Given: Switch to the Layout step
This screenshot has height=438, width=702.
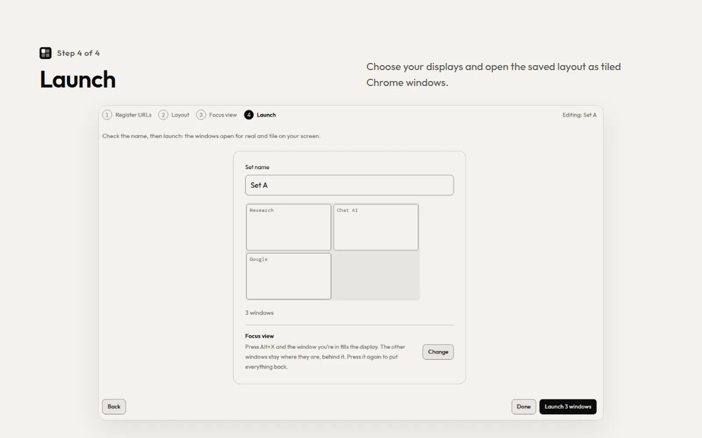Looking at the screenshot, I should click(174, 115).
